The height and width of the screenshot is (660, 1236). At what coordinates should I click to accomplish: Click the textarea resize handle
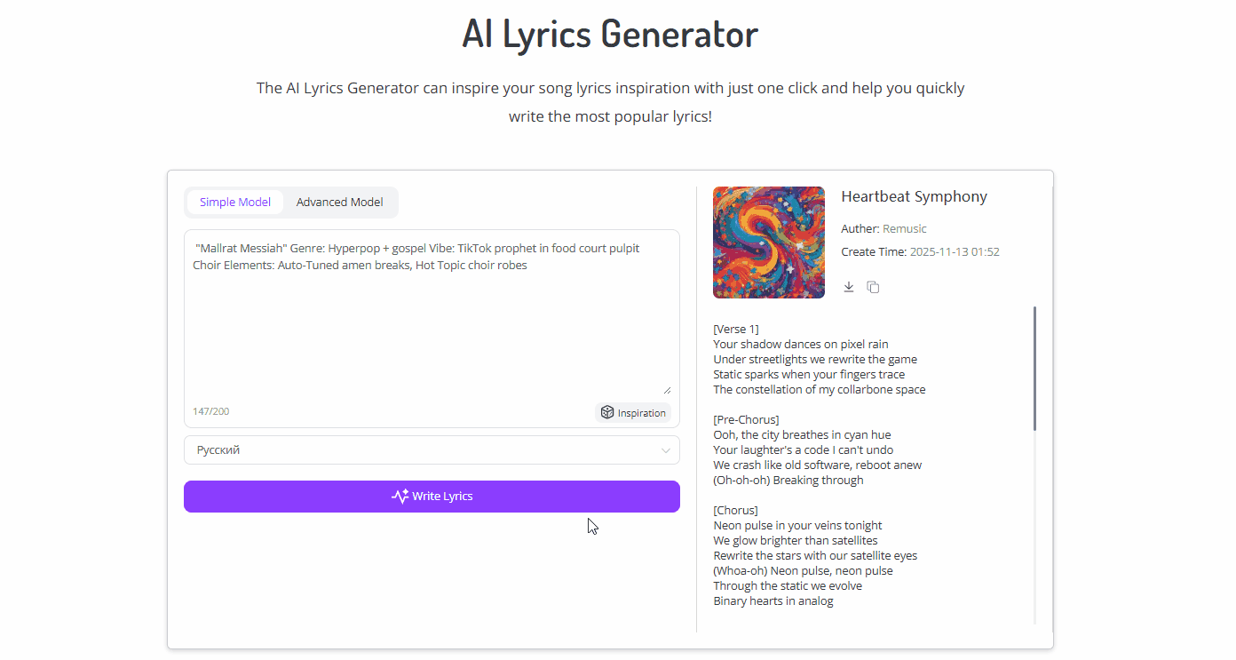point(667,388)
